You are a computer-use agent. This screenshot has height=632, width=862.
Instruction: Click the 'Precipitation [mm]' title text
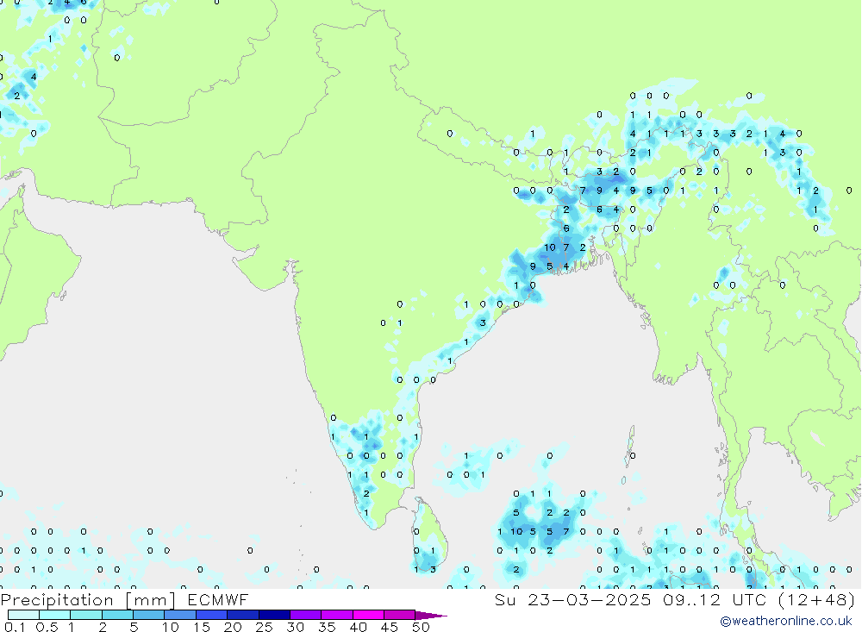[x=88, y=599]
